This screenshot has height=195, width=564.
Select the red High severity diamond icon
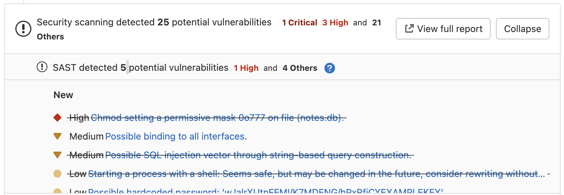(x=57, y=118)
